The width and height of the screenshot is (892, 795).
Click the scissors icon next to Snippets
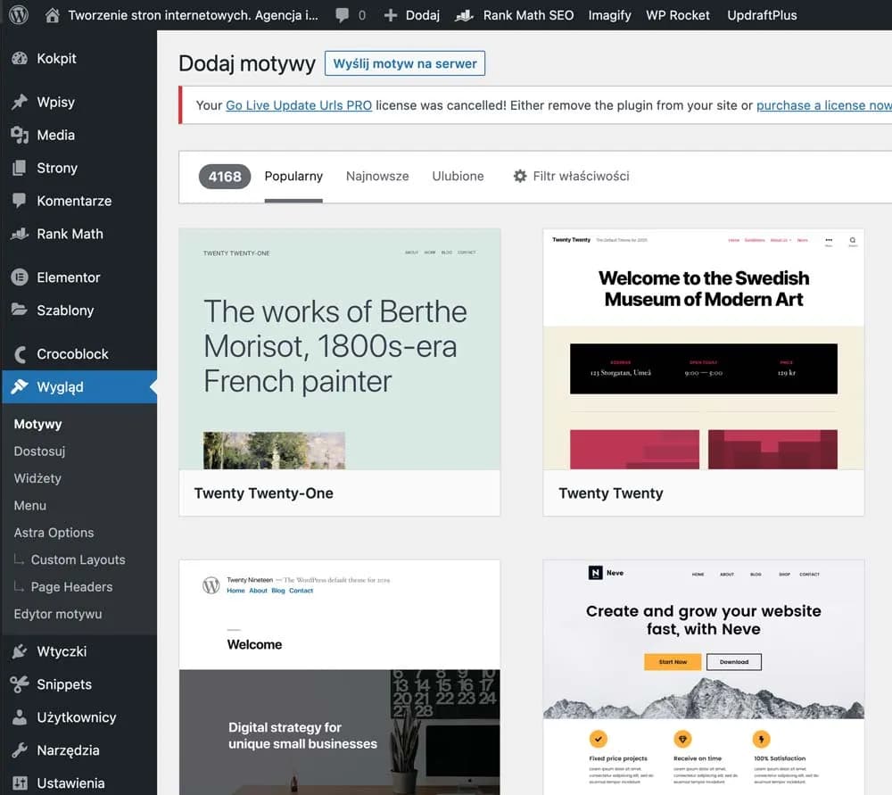coord(20,684)
